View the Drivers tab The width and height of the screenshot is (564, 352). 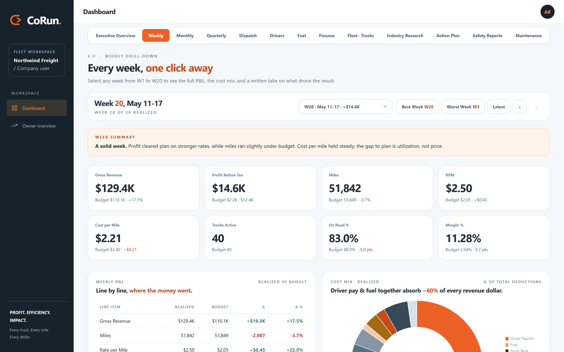pos(277,36)
